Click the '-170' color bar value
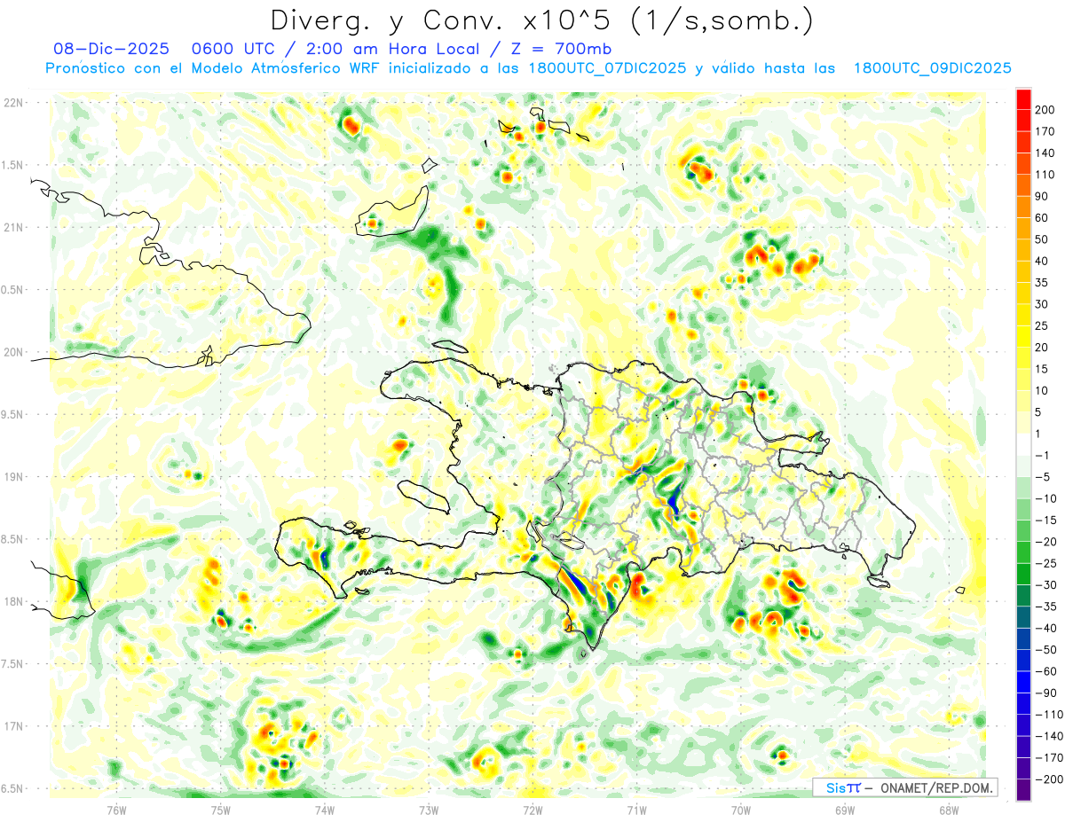Screen dimensions: 1065x822 click(1048, 758)
